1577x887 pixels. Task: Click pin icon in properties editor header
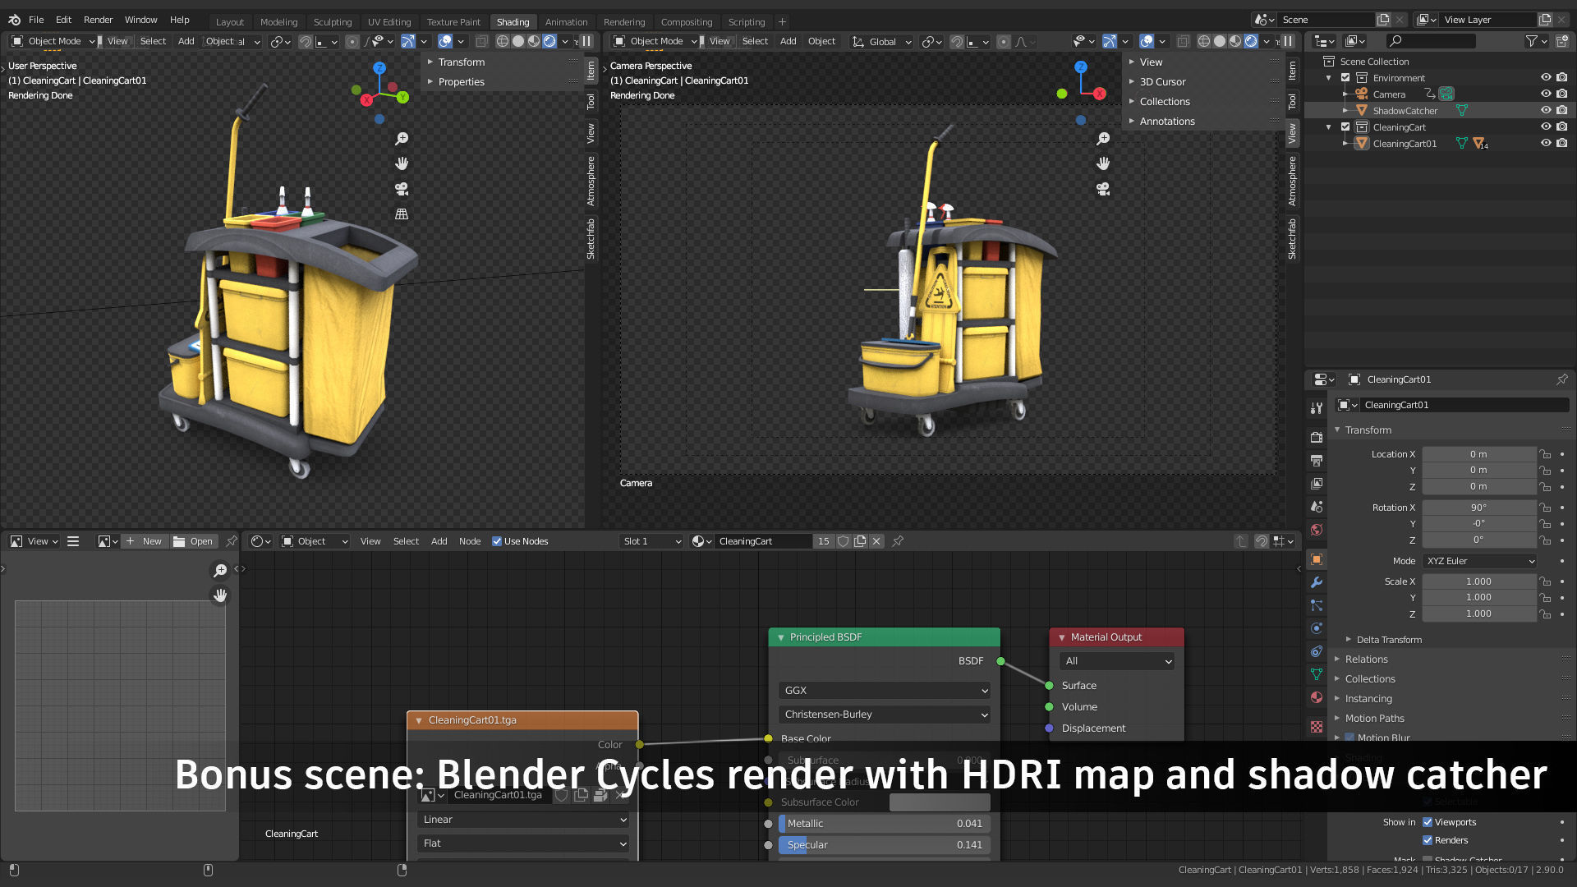1561,379
